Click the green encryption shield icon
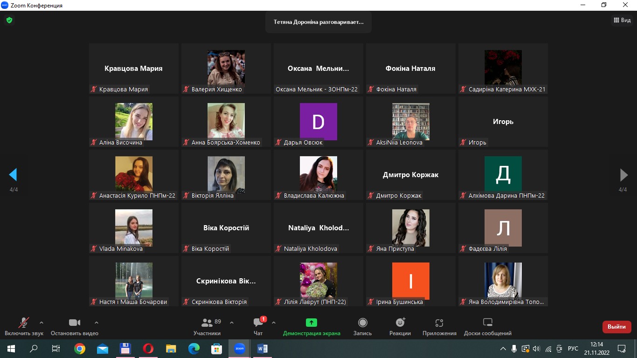The height and width of the screenshot is (358, 637). [x=9, y=21]
